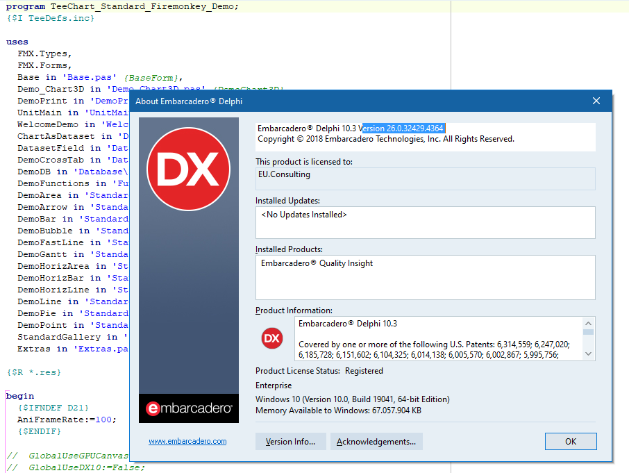Select Embarcadero Quality Insight in Installed Products

(317, 263)
